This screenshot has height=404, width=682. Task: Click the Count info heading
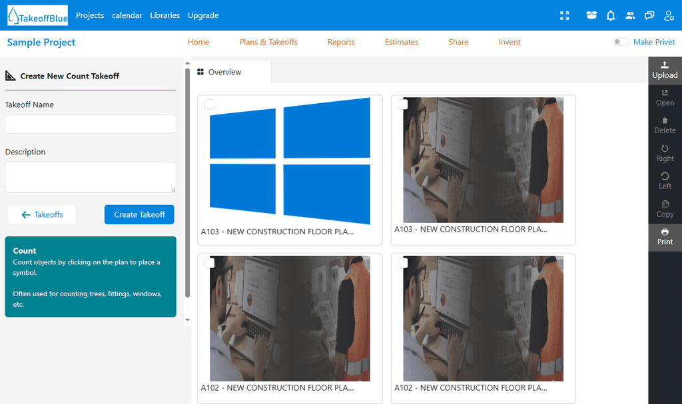(25, 250)
